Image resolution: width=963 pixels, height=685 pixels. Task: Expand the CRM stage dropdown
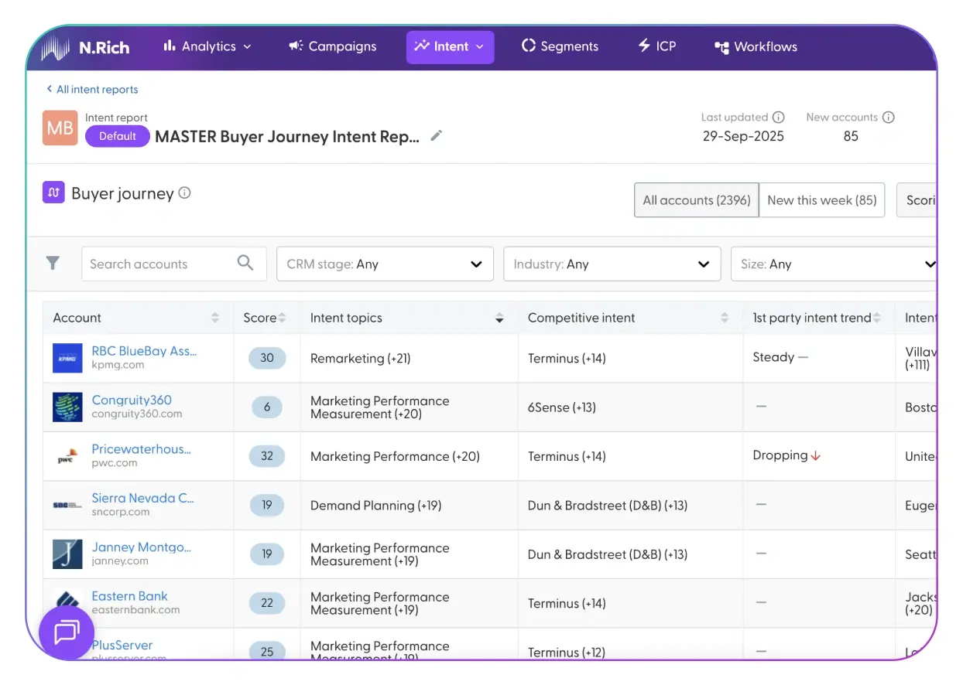pos(385,264)
